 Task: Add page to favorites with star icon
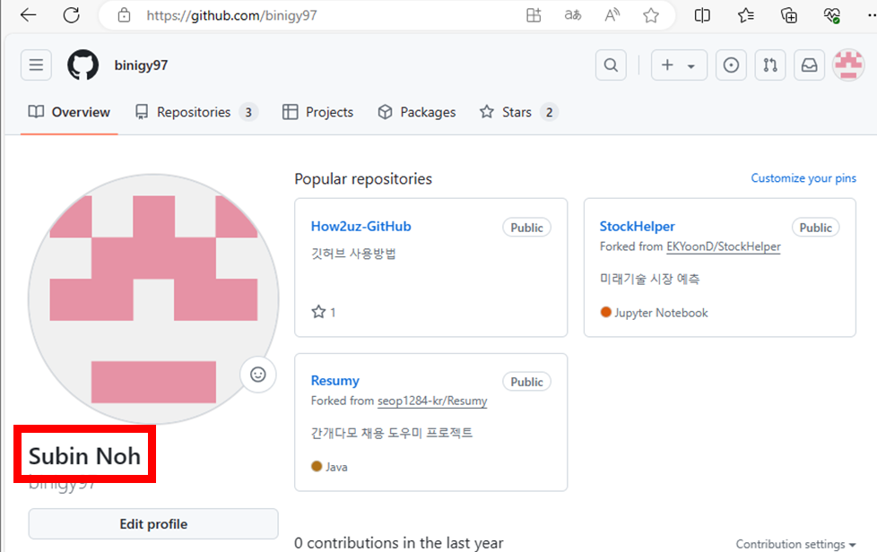(x=650, y=15)
